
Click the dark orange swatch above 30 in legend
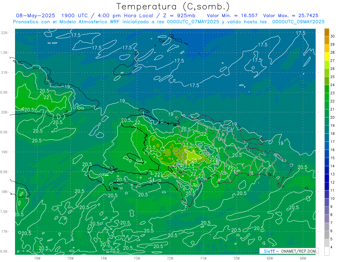click(327, 32)
